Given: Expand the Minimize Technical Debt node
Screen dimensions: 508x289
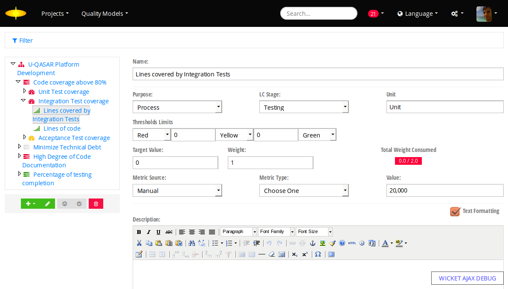Looking at the screenshot, I should pos(20,146).
